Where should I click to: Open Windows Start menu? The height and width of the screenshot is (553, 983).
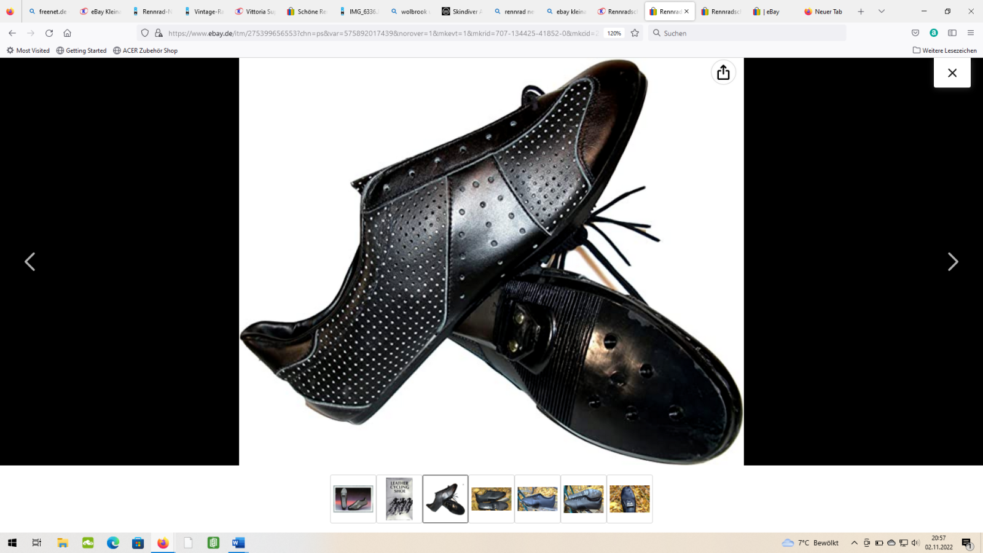pyautogui.click(x=12, y=543)
